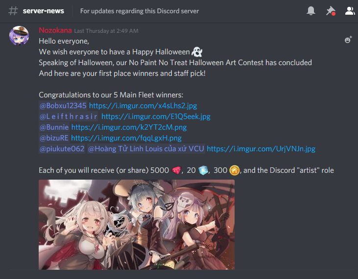Enlarge the Halloween artwork image
Screen dimensions: 358x279
137,225
